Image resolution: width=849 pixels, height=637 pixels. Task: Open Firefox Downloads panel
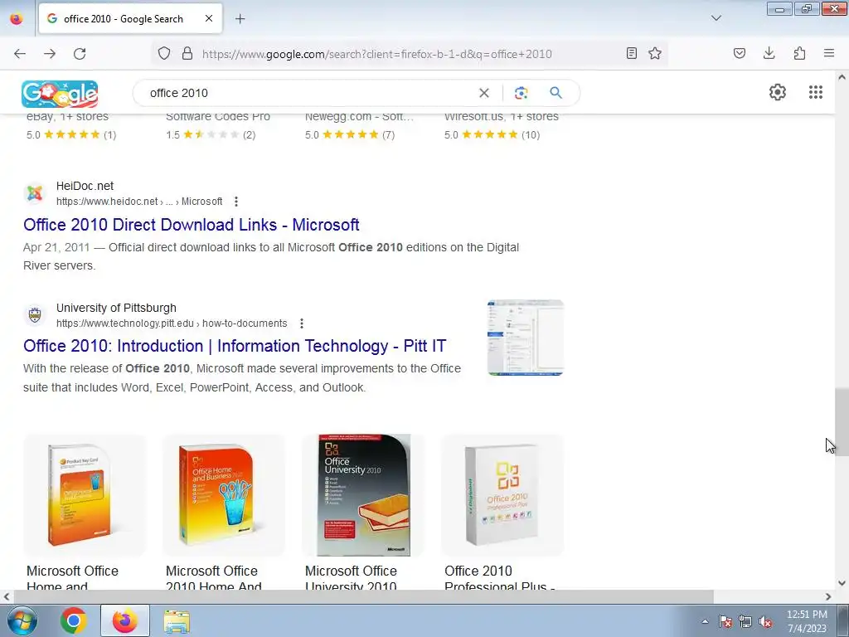(x=769, y=53)
